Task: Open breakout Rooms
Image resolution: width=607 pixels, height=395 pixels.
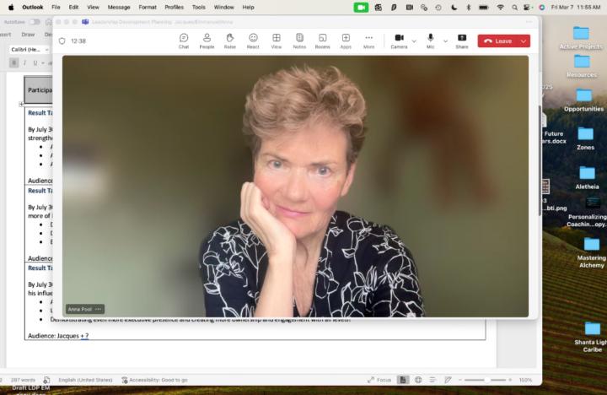Action: coord(322,41)
